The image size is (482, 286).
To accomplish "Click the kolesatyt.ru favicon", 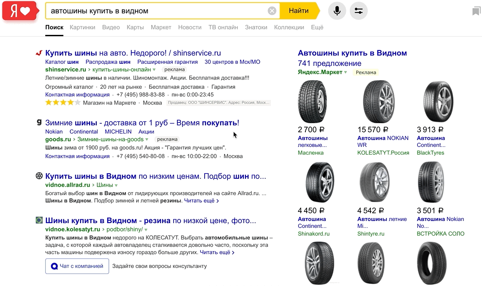I will pos(39,220).
